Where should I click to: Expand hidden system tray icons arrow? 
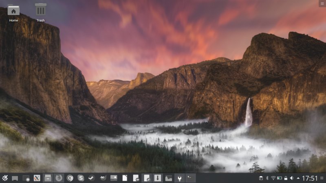(x=297, y=178)
